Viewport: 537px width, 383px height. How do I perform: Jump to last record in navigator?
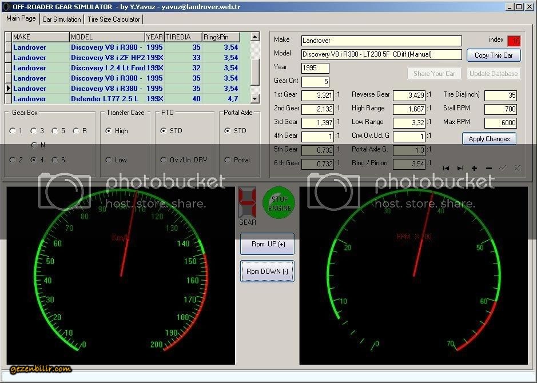pyautogui.click(x=460, y=168)
